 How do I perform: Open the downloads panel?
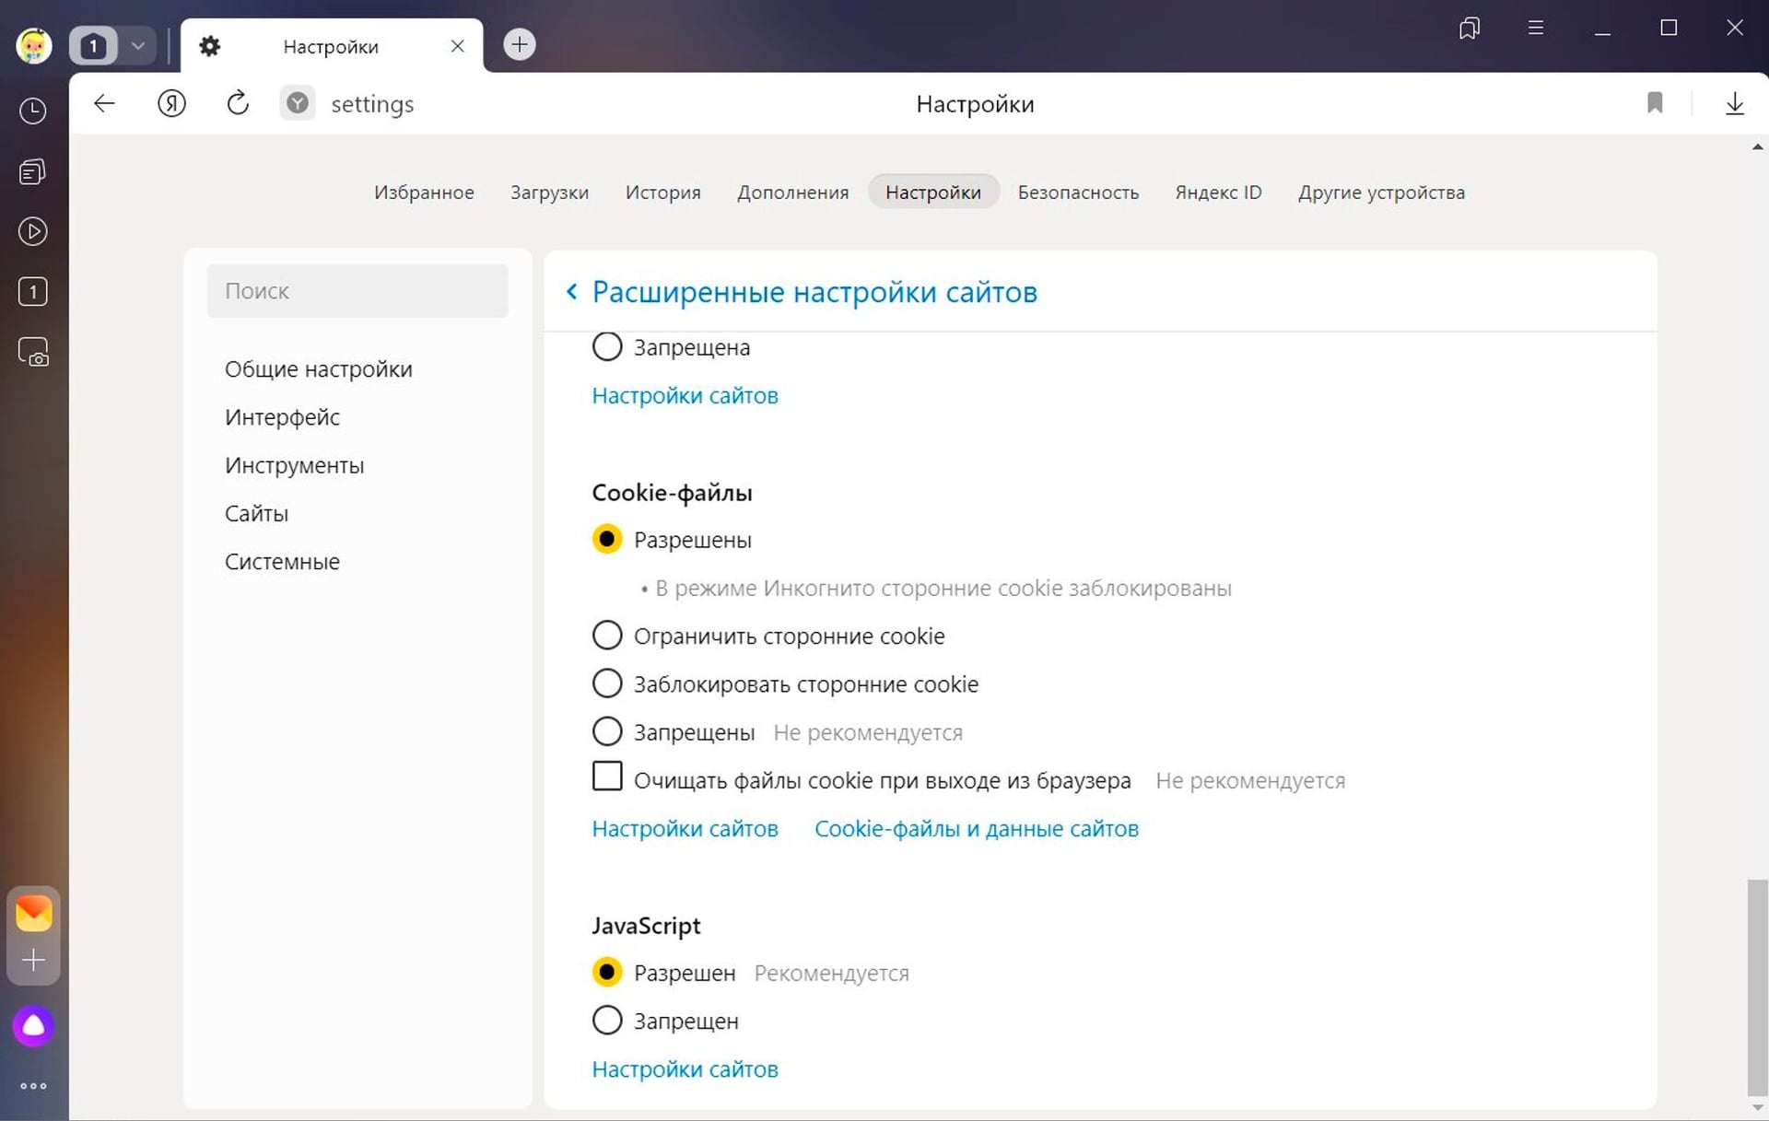[1735, 103]
